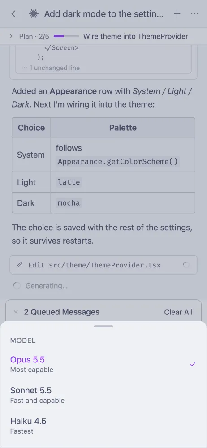Clear All queued messages
Image resolution: width=207 pixels, height=448 pixels.
coord(178,312)
